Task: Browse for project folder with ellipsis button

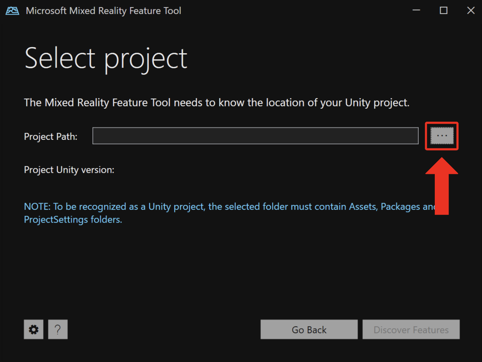Action: point(442,136)
